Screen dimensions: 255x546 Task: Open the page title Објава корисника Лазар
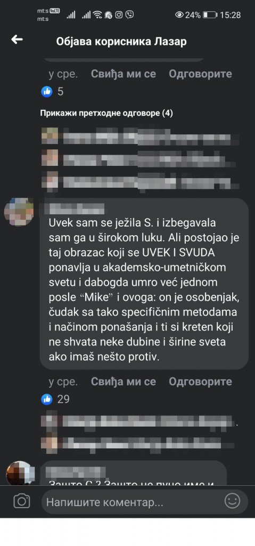(x=121, y=42)
